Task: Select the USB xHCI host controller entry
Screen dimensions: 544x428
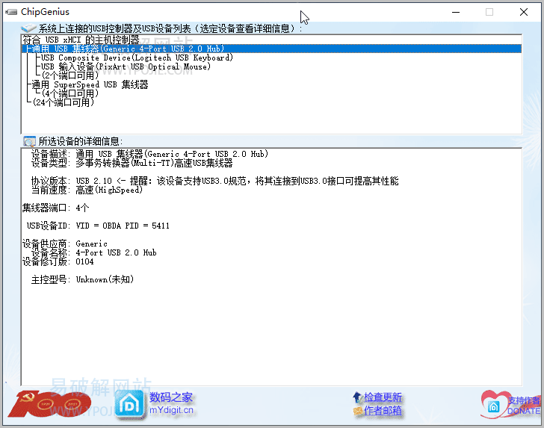Action: coord(81,40)
